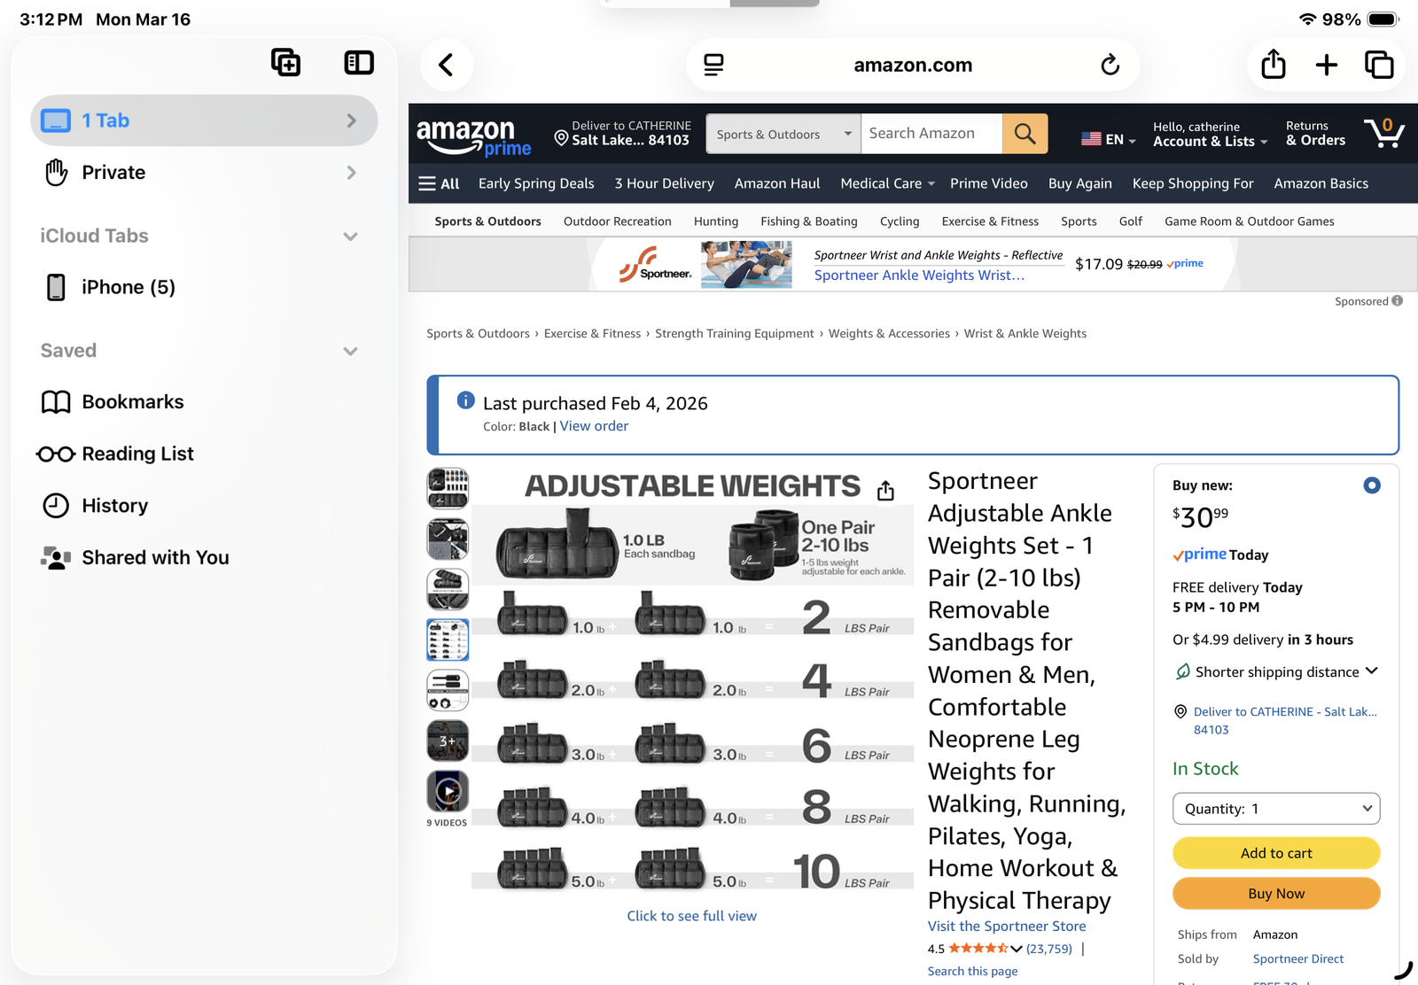
Task: Open the Quantity dropdown
Action: click(1275, 809)
